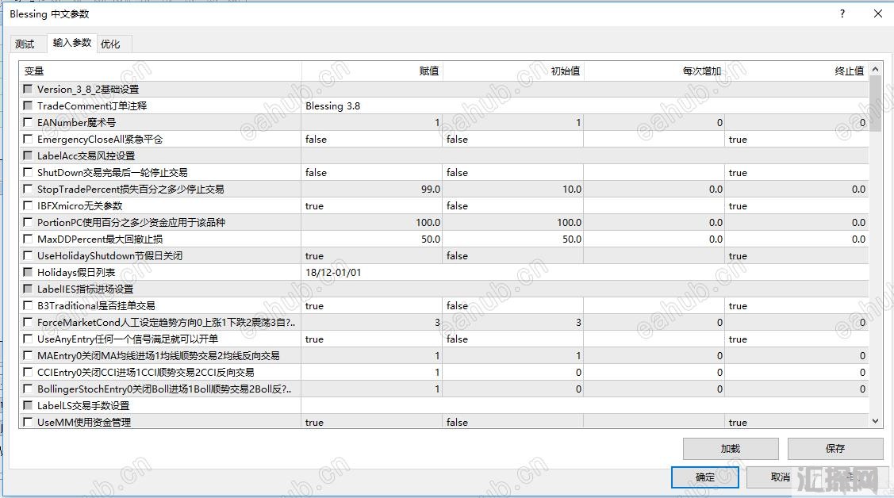Toggle the UseMM checkbox
The height and width of the screenshot is (498, 894).
pyautogui.click(x=28, y=423)
